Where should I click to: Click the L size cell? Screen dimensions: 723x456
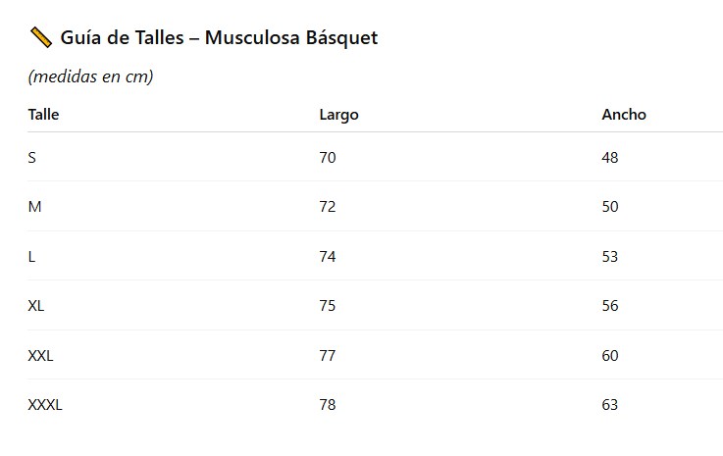32,256
